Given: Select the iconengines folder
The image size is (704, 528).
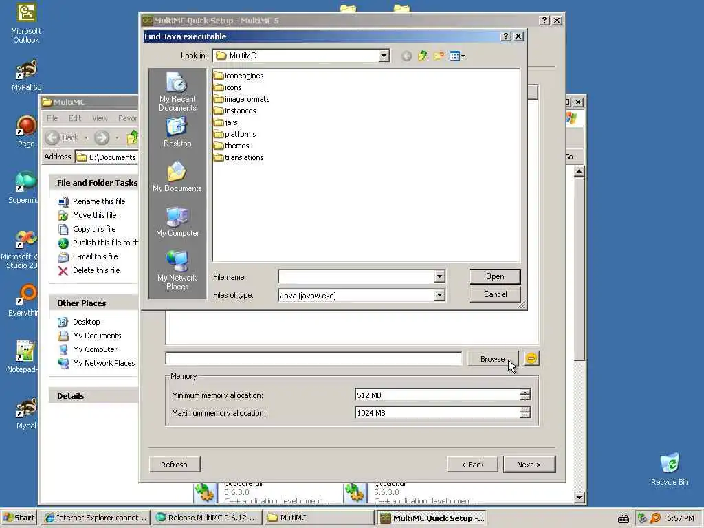Looking at the screenshot, I should click(239, 76).
